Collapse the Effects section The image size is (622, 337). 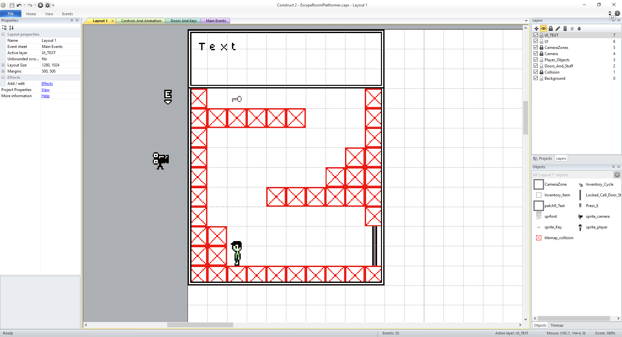(x=3, y=77)
